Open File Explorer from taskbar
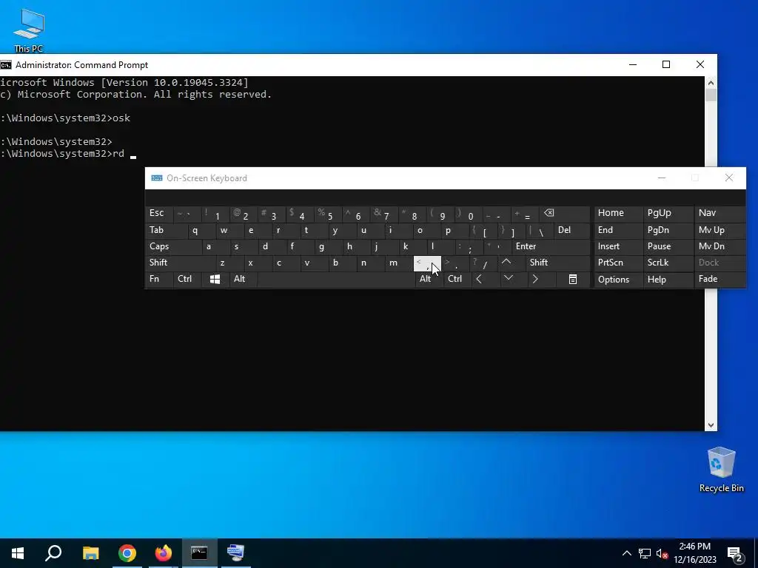Image resolution: width=758 pixels, height=568 pixels. (90, 553)
